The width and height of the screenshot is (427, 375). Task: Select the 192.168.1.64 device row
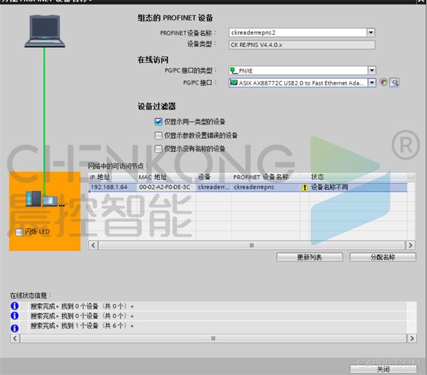click(248, 187)
